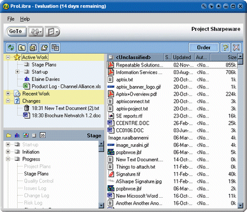Click the Changes question mark icon
The height and width of the screenshot is (212, 247).
point(17,101)
